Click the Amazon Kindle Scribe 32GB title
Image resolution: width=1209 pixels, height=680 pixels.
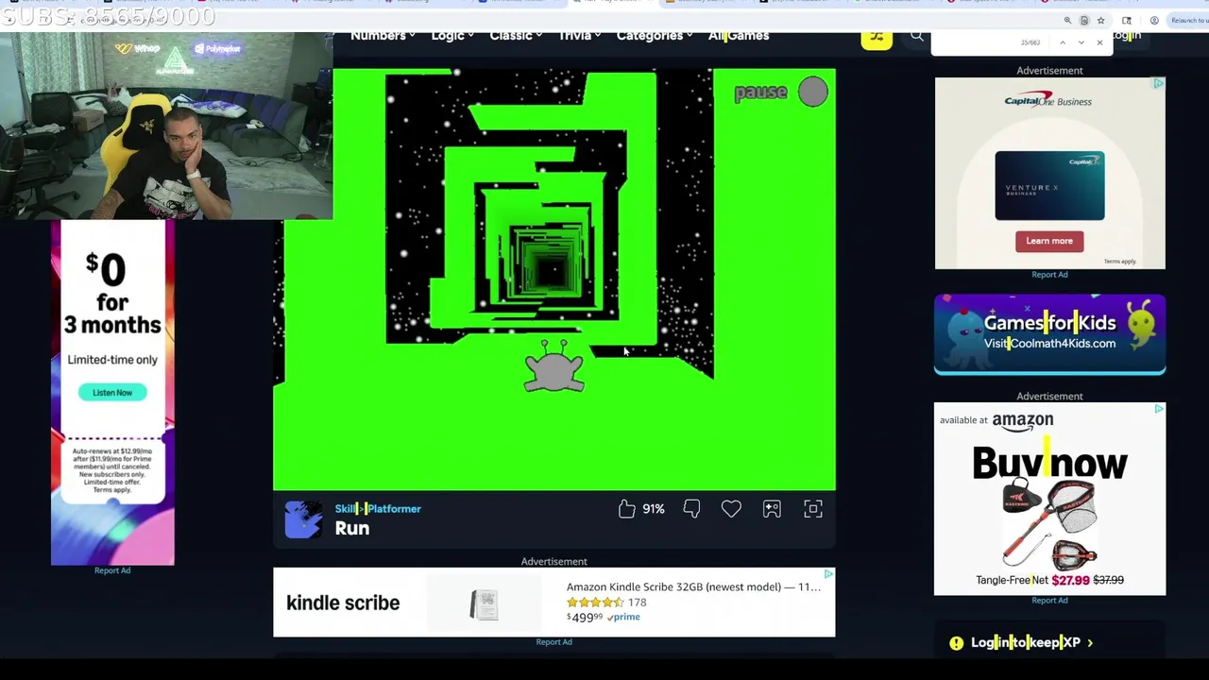[693, 586]
